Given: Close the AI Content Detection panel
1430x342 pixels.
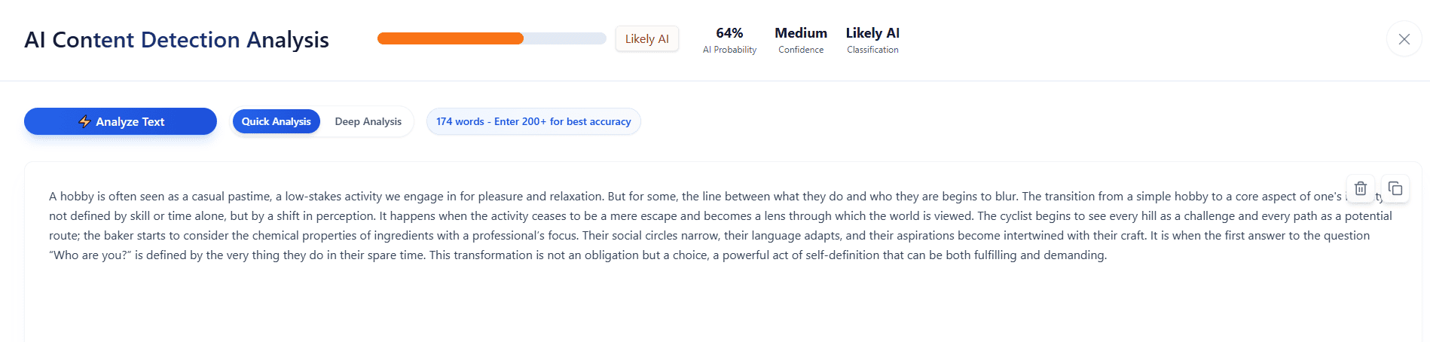Looking at the screenshot, I should pyautogui.click(x=1404, y=39).
